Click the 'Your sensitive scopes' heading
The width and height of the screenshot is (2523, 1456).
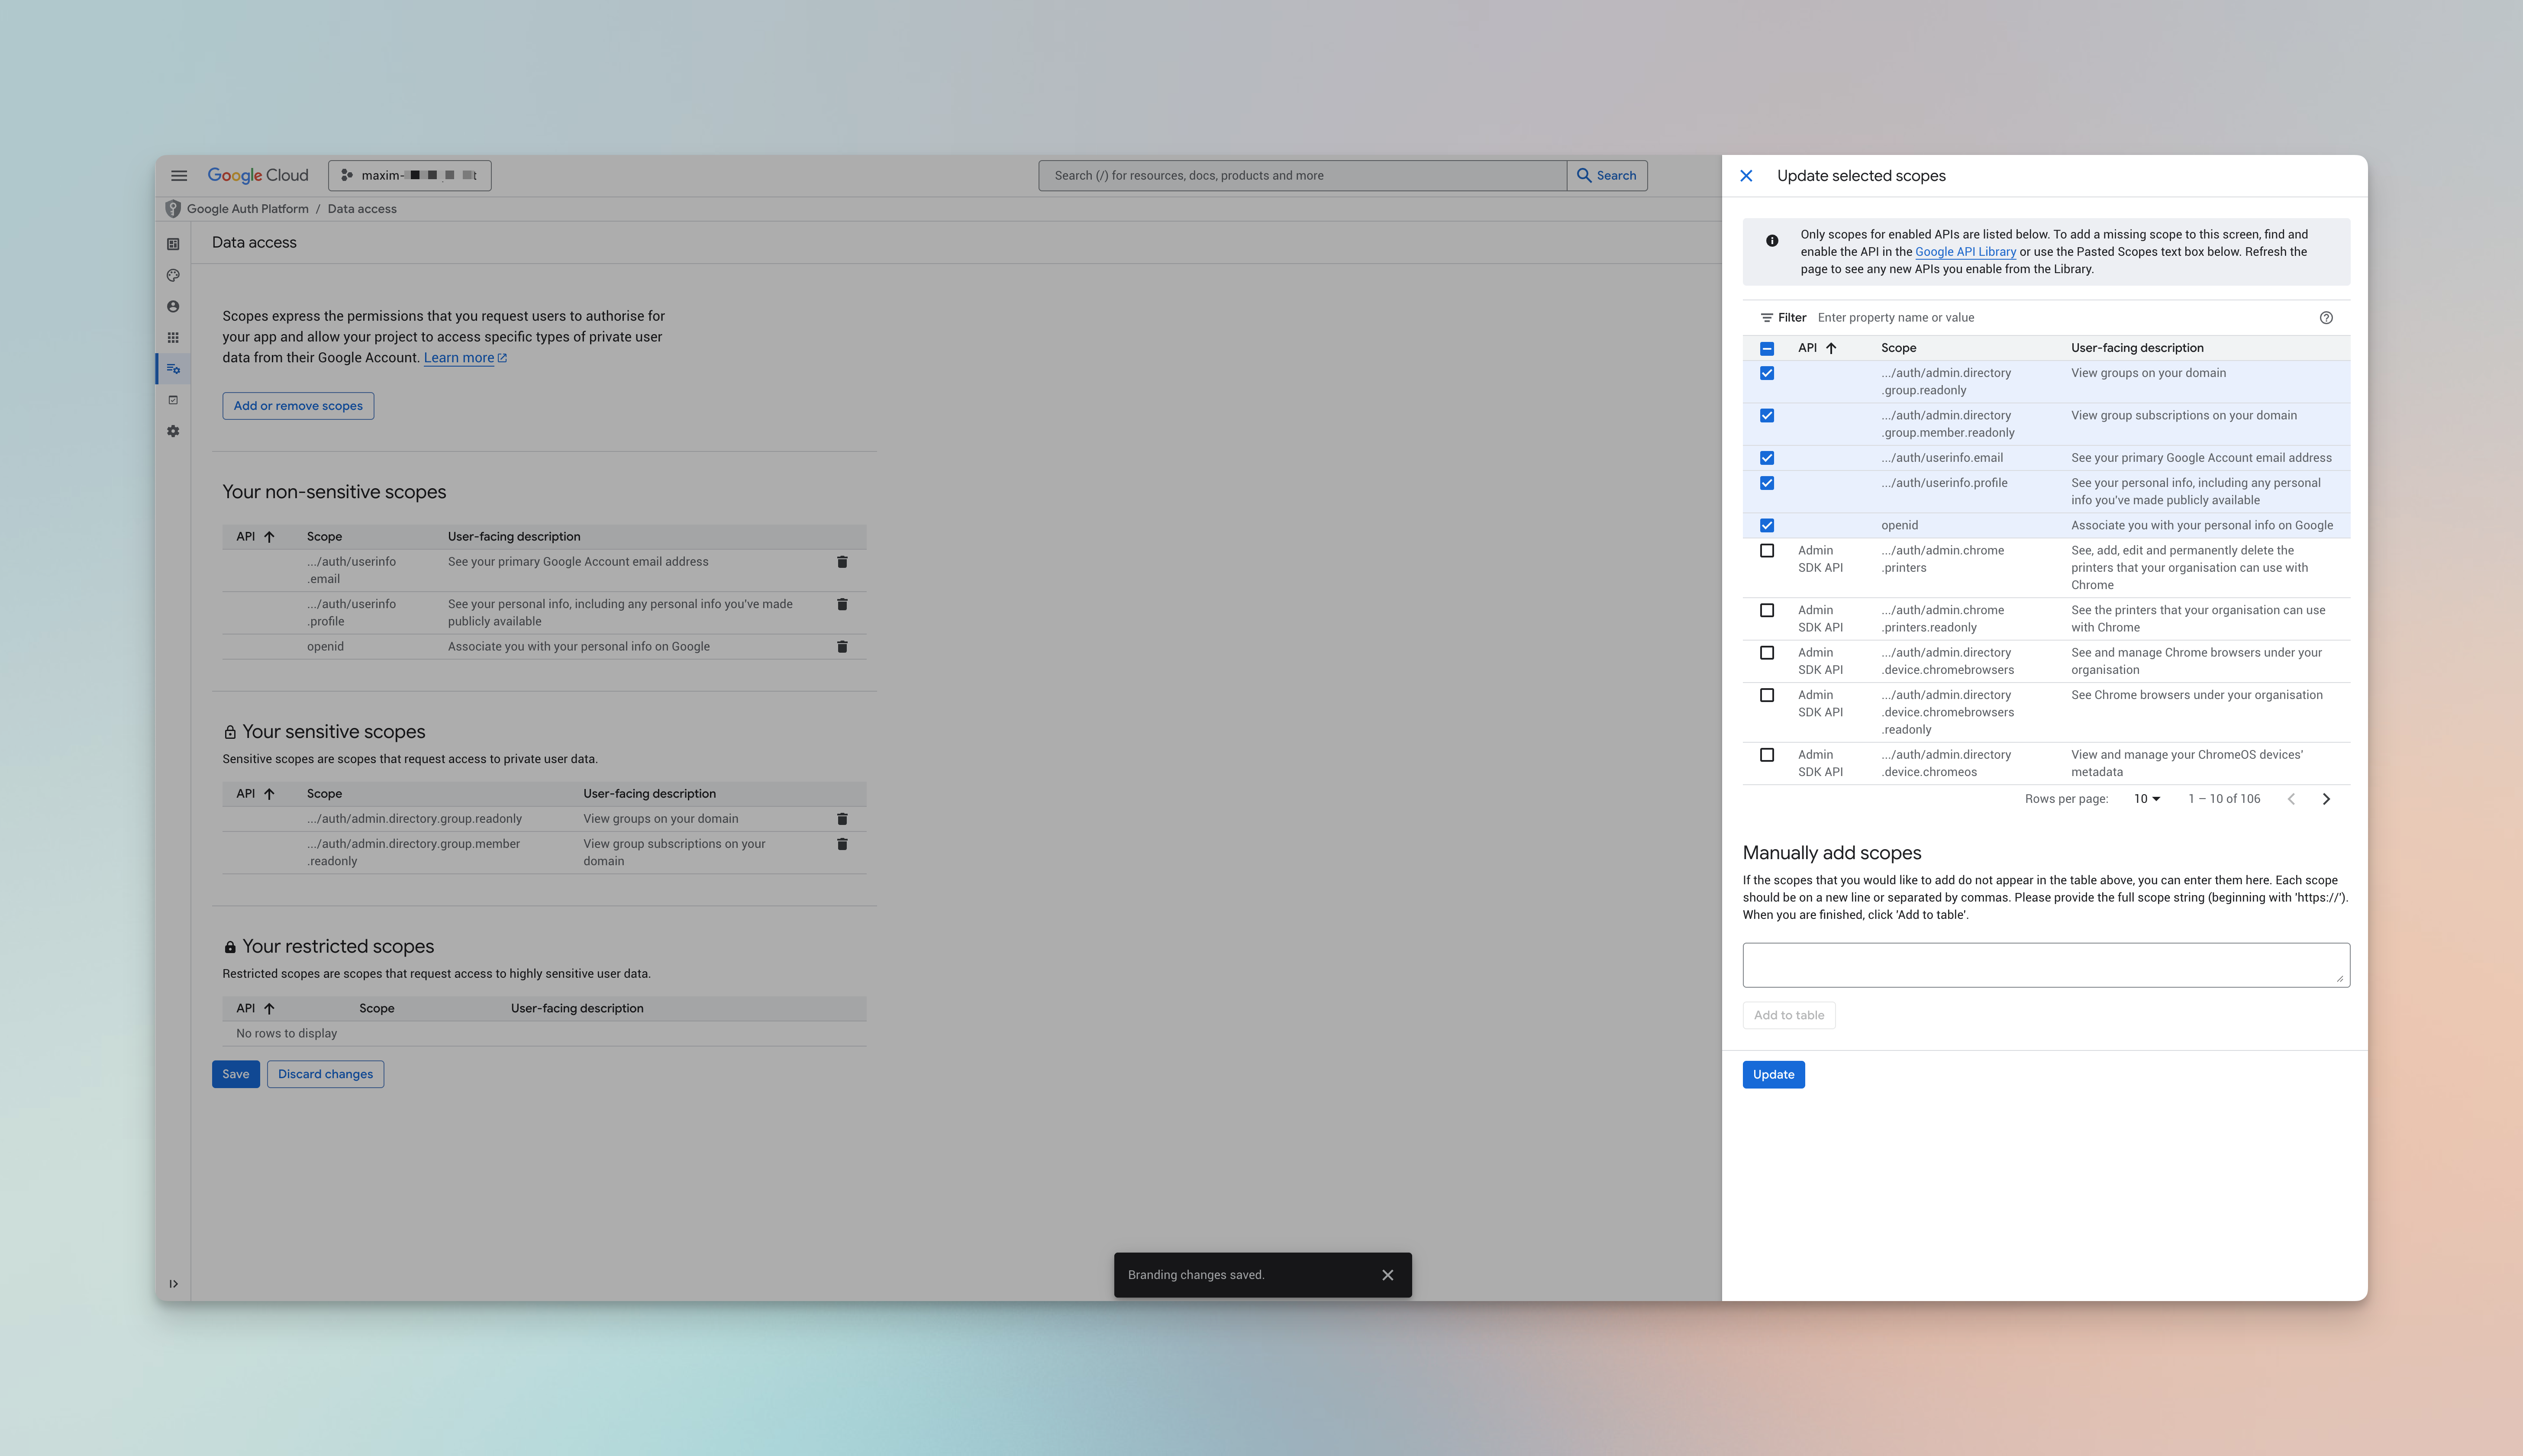click(334, 732)
